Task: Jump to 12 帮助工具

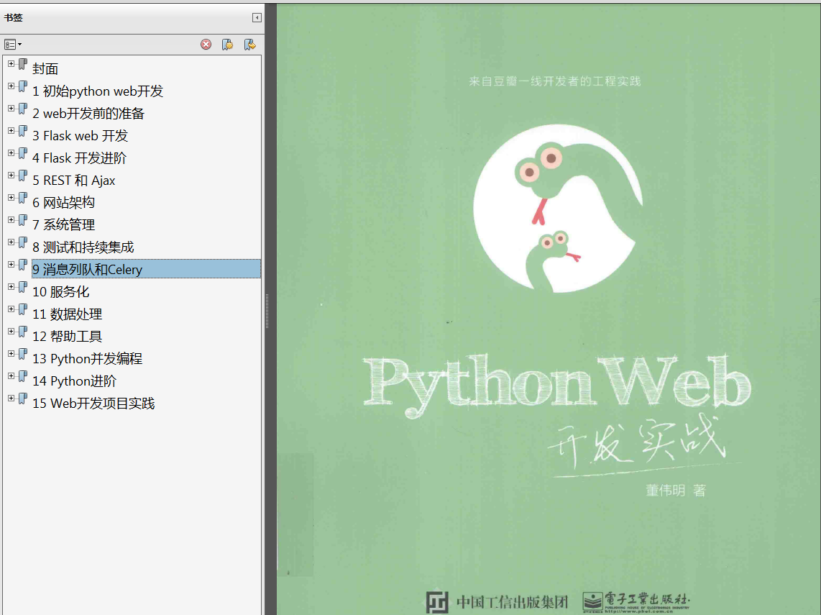Action: point(67,337)
